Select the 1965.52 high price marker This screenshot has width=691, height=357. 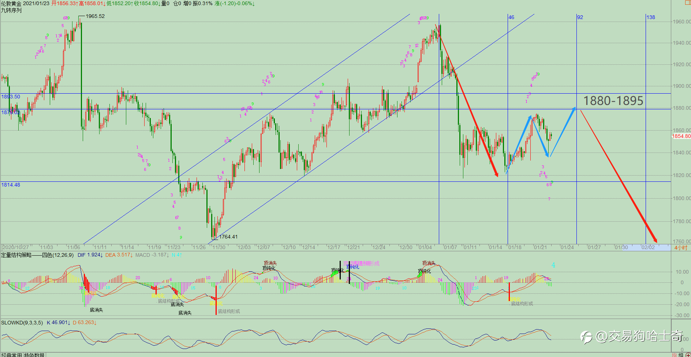click(95, 16)
